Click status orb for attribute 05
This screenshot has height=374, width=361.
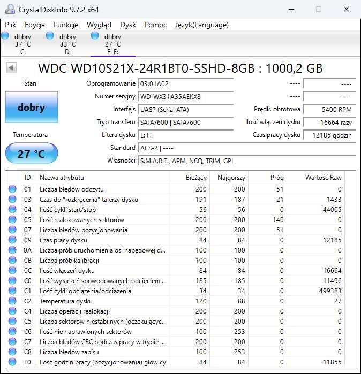12,219
